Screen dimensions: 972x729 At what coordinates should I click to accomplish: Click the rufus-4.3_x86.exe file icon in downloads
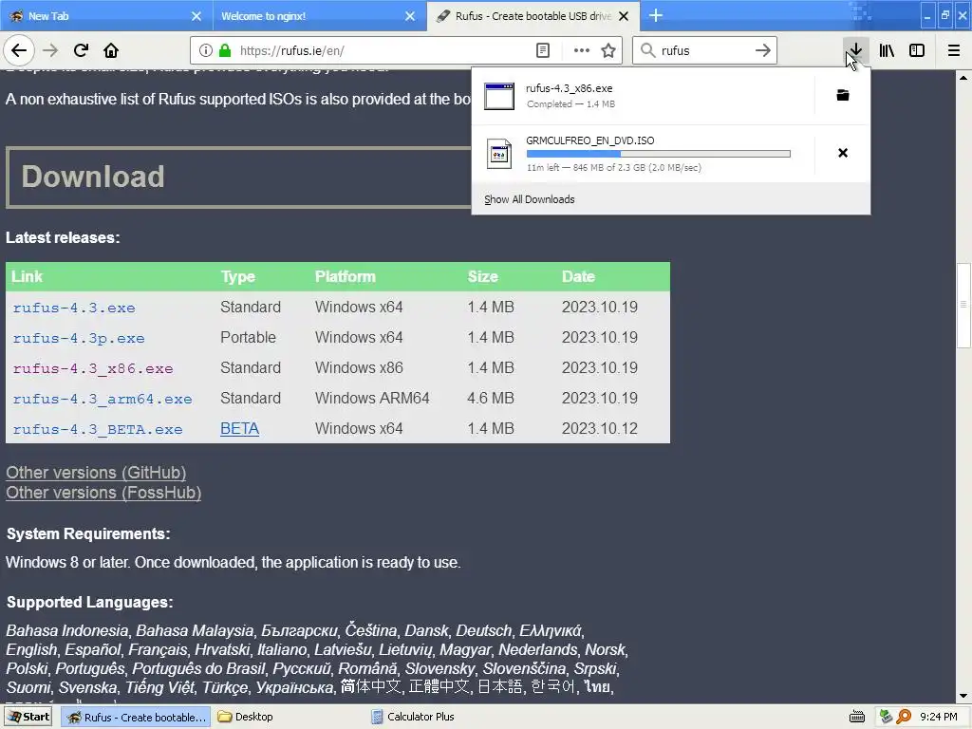pyautogui.click(x=499, y=96)
